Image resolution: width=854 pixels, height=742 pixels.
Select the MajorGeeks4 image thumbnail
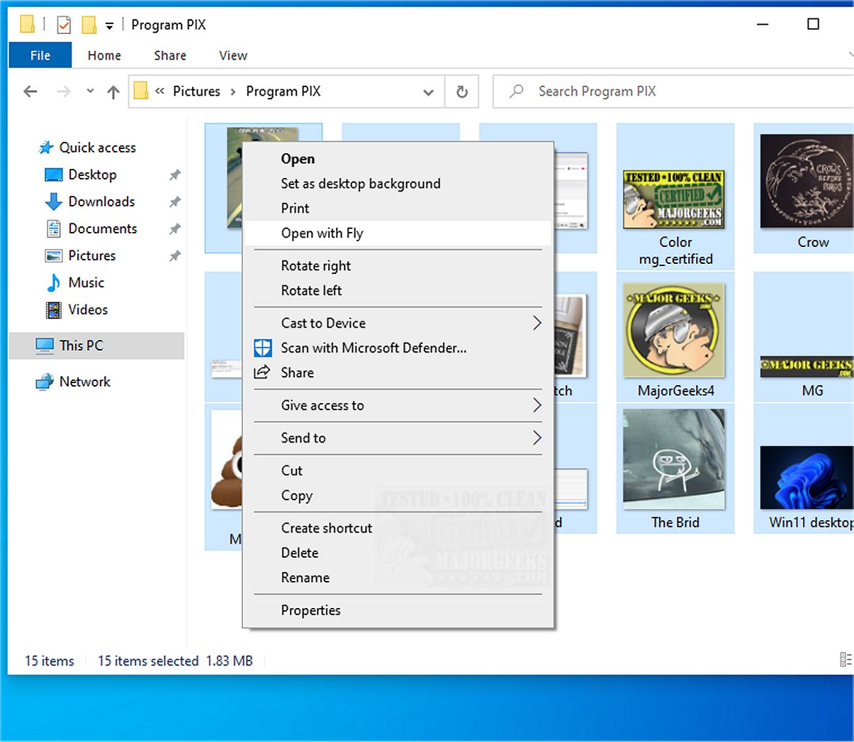pos(674,331)
